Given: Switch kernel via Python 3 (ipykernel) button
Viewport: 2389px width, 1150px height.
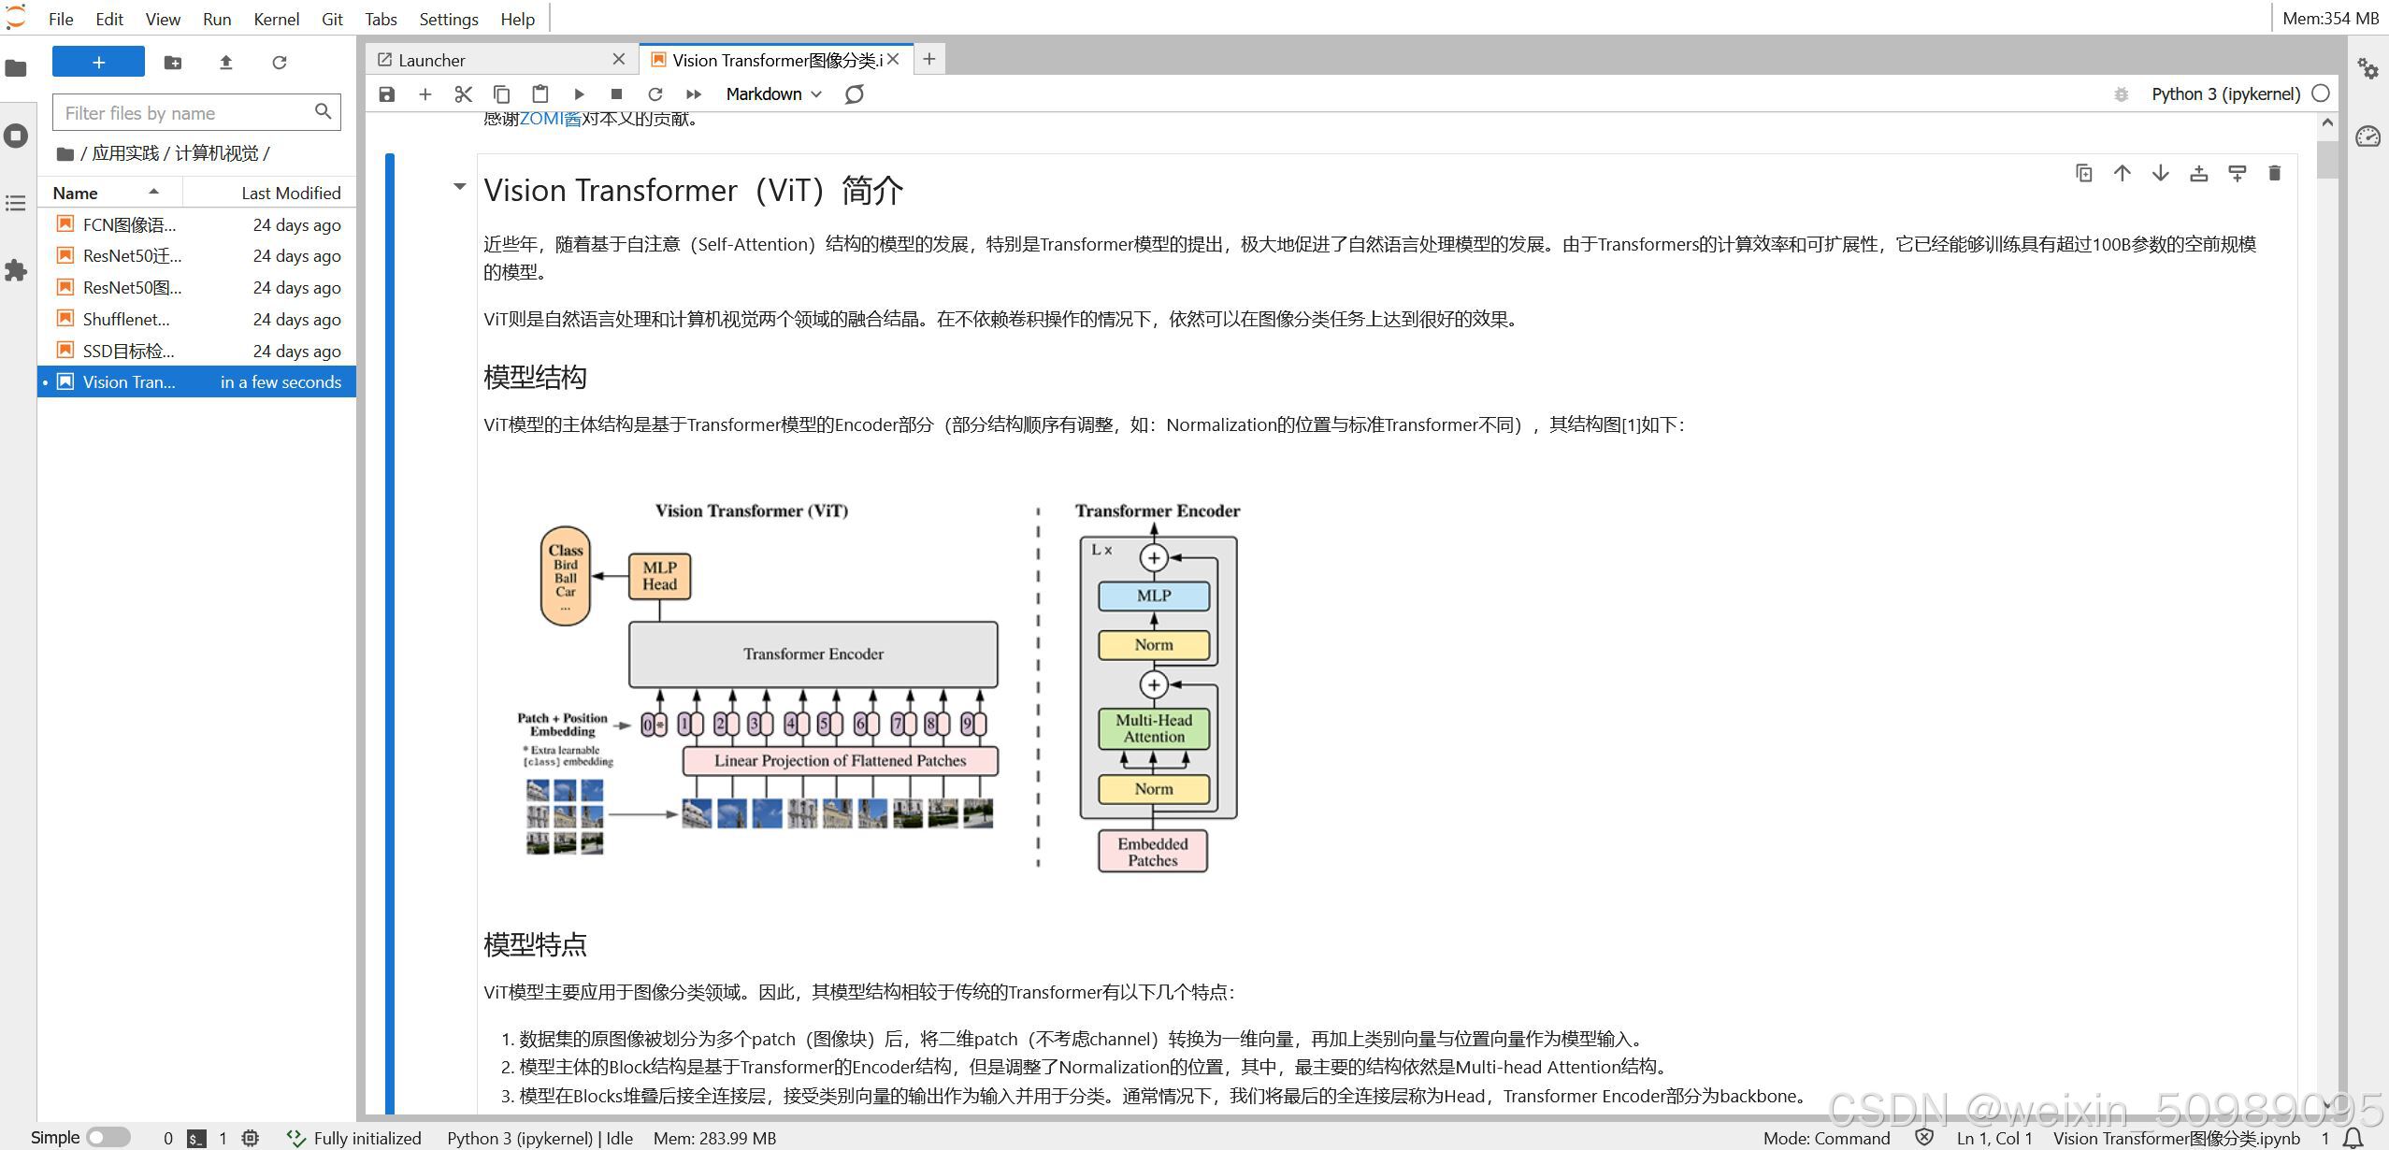Looking at the screenshot, I should (x=2225, y=94).
